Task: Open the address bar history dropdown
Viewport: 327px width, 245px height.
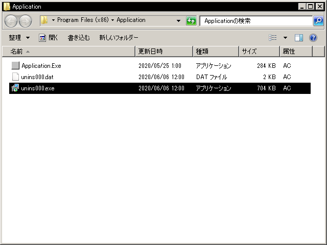Action: point(178,21)
